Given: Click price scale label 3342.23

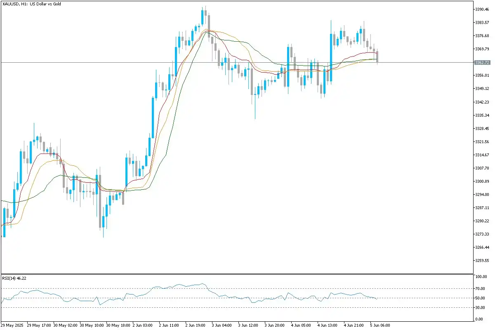Looking at the screenshot, I should tap(482, 102).
